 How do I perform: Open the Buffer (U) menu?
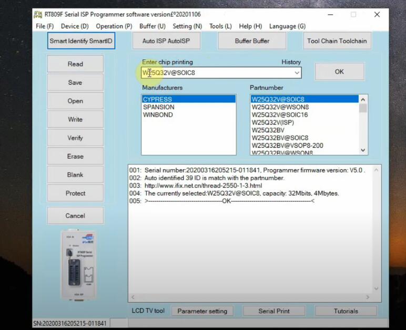pos(153,26)
